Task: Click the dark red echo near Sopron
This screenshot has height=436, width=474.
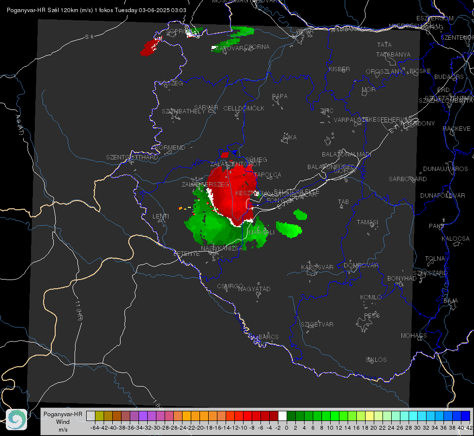Action: pos(151,47)
